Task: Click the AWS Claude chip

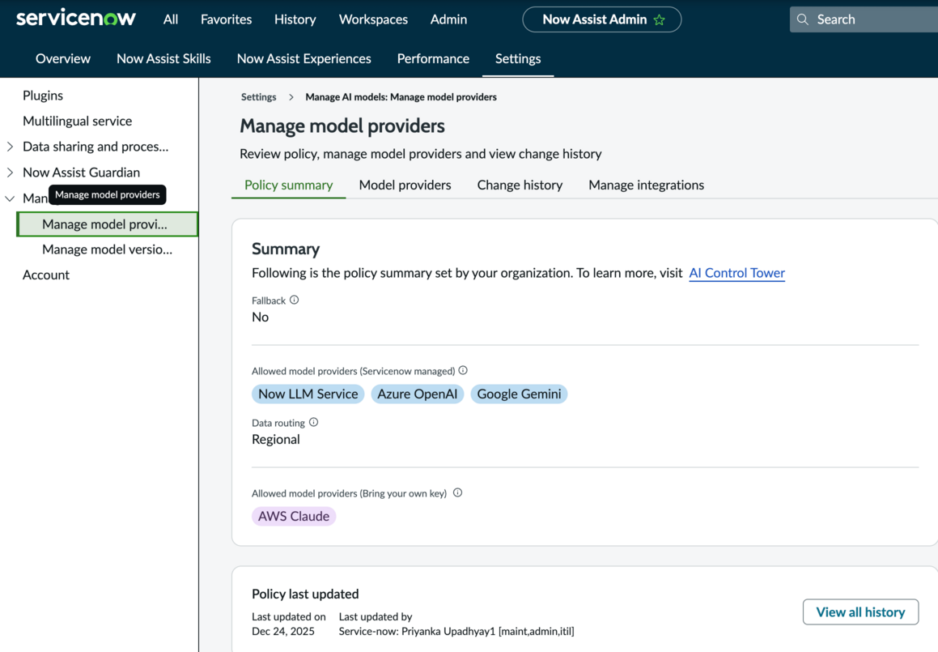Action: pyautogui.click(x=294, y=516)
